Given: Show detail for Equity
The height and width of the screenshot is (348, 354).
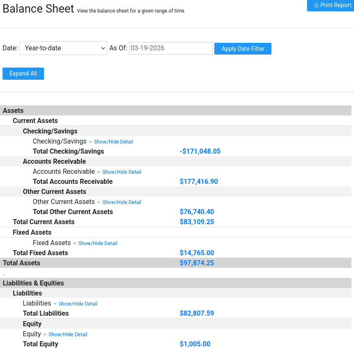Looking at the screenshot, I should click(68, 334).
